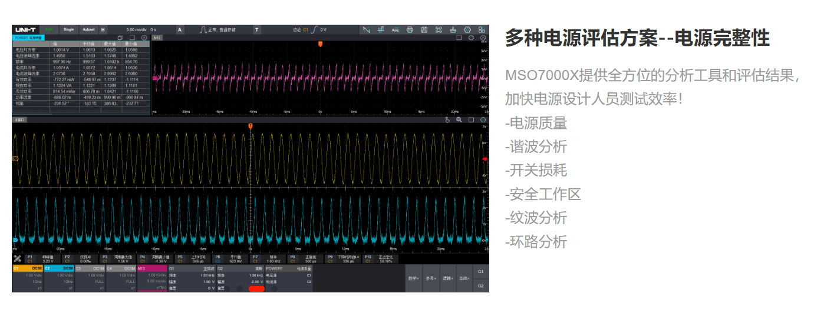
Task: Click the G2 button at bottom right
Action: coord(481,285)
